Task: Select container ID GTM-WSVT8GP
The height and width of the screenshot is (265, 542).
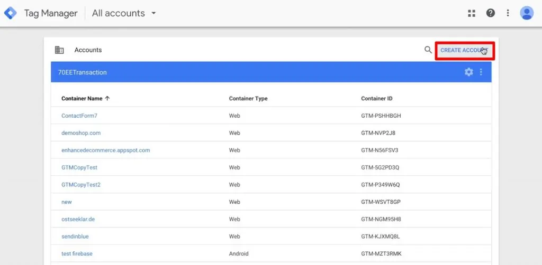Action: (x=381, y=202)
